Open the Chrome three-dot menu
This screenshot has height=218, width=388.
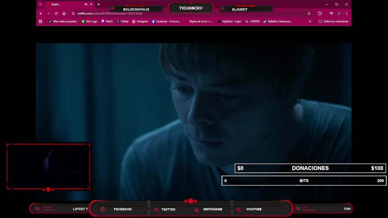point(346,14)
